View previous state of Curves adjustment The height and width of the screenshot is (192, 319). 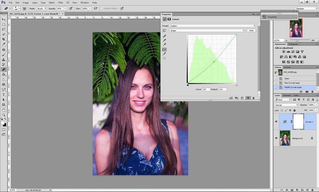pyautogui.click(x=236, y=98)
